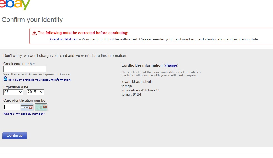Focus the Credit card number field
Viewport: 273px width, 158px height.
click(x=24, y=69)
